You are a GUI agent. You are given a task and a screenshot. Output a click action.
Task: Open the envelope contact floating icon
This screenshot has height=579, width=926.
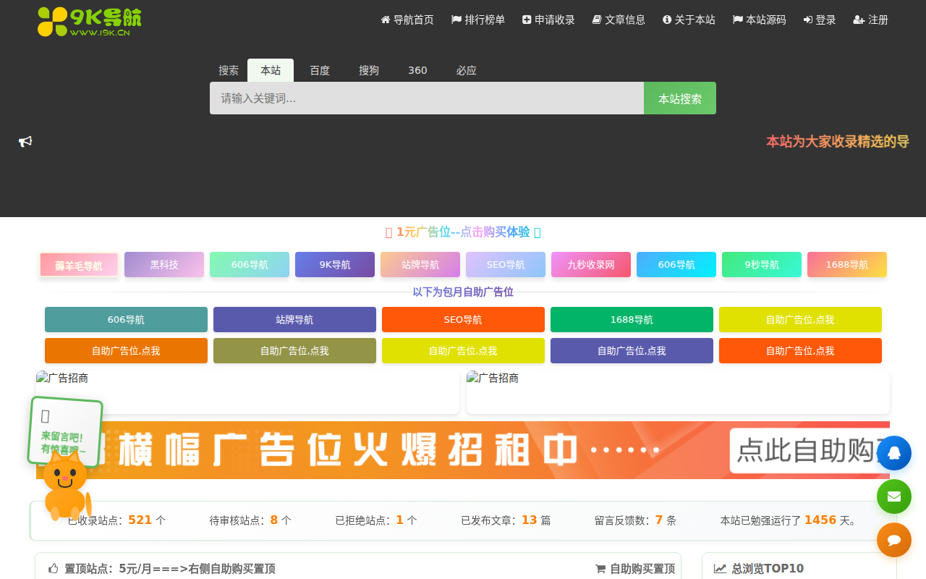click(894, 496)
